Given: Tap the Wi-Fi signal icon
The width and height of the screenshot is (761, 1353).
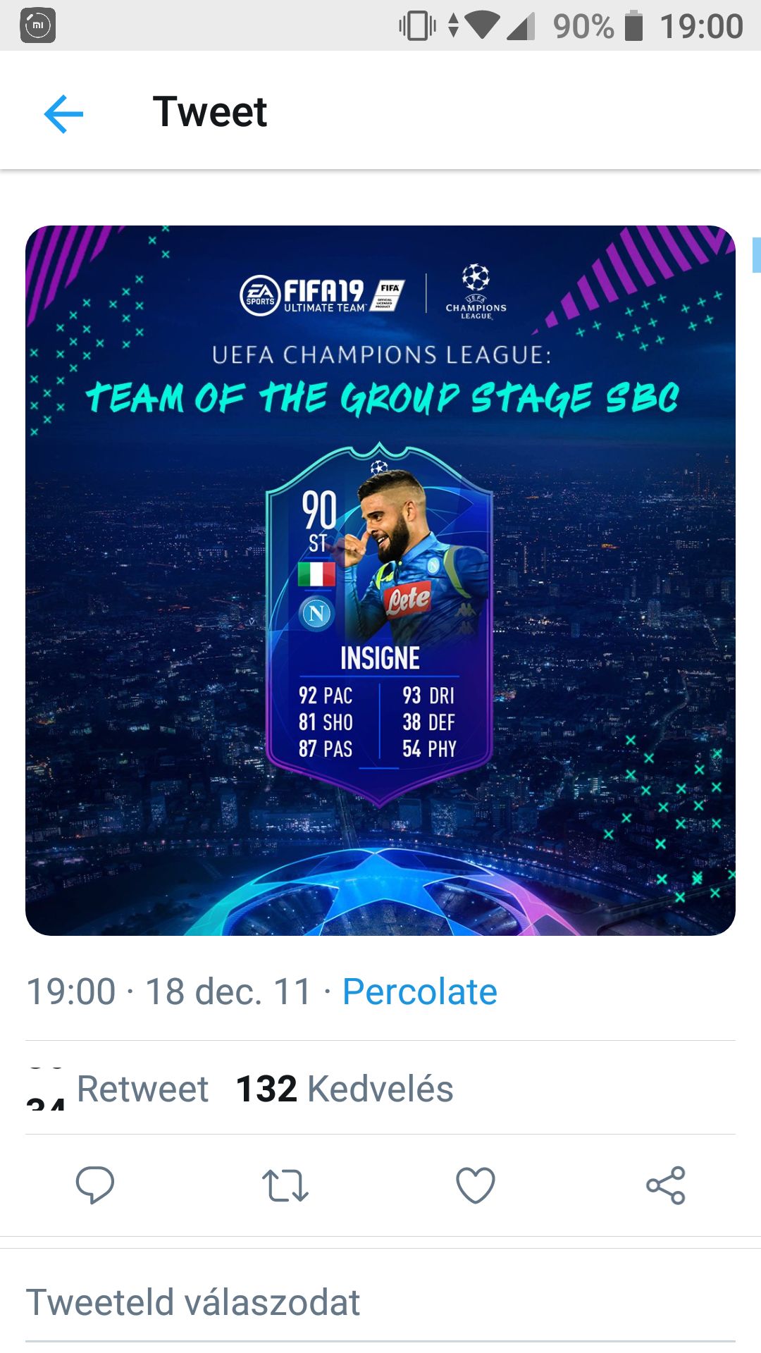Looking at the screenshot, I should click(482, 26).
